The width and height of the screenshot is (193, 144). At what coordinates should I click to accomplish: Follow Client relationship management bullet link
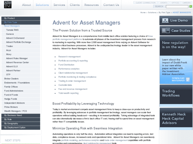(73, 73)
